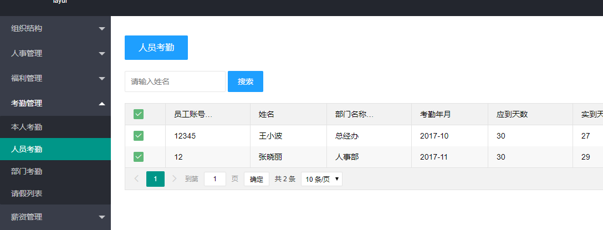603x230 pixels.
Task: Select 本人考勤 submenu item
Action: [55, 127]
